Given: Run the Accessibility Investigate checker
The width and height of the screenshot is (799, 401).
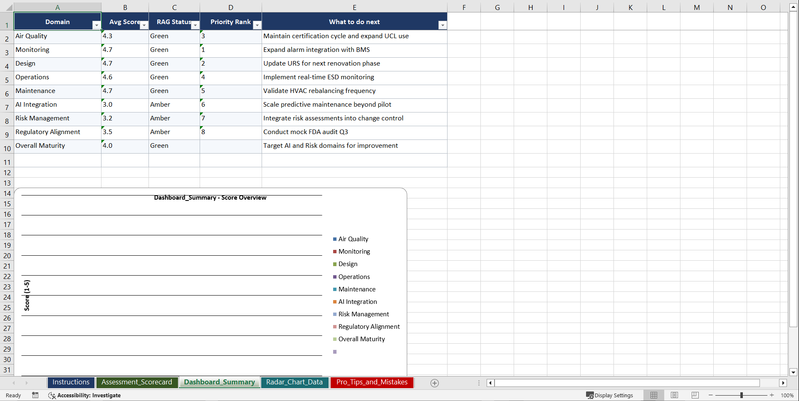Looking at the screenshot, I should tap(84, 395).
